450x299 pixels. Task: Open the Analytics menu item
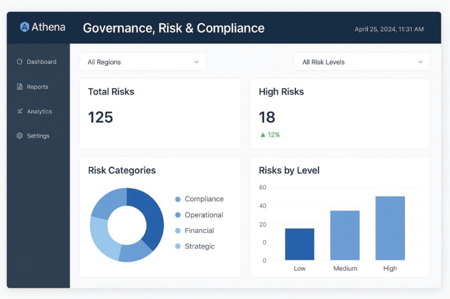coord(39,112)
